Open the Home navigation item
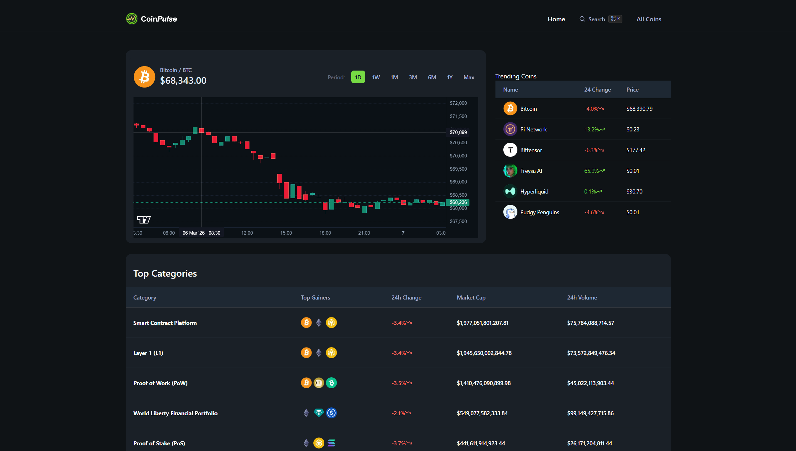The width and height of the screenshot is (796, 451). click(x=556, y=19)
